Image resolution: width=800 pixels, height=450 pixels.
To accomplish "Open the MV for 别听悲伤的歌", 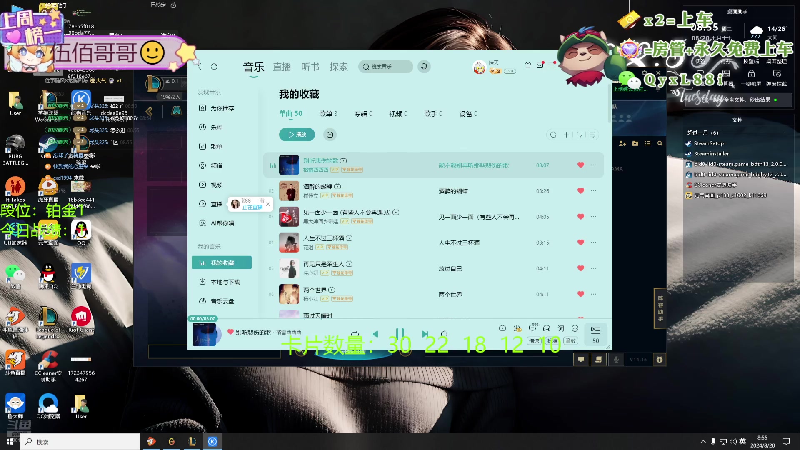I will point(343,161).
